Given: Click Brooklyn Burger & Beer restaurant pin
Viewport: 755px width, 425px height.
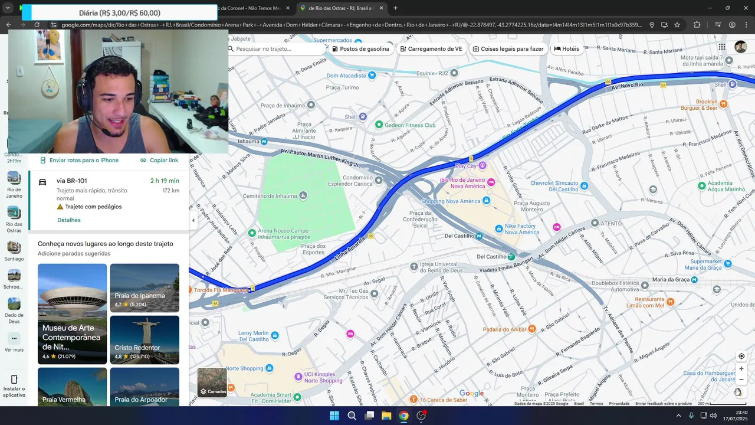Looking at the screenshot, I should [724, 104].
